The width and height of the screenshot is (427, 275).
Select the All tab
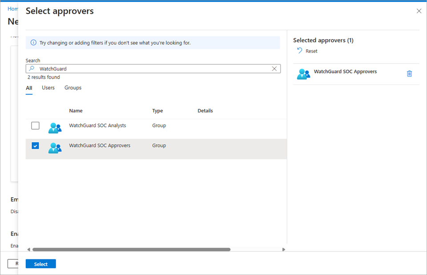coord(29,88)
